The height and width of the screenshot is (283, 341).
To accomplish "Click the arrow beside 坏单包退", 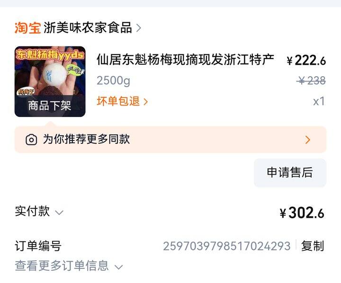I will tap(146, 101).
